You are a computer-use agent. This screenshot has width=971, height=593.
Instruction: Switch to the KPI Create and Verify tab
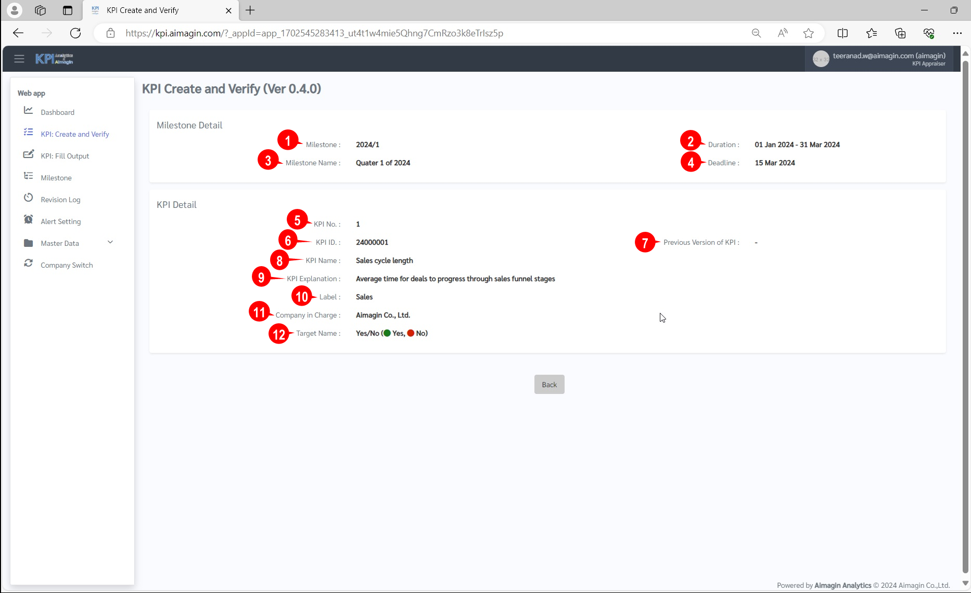(x=142, y=10)
